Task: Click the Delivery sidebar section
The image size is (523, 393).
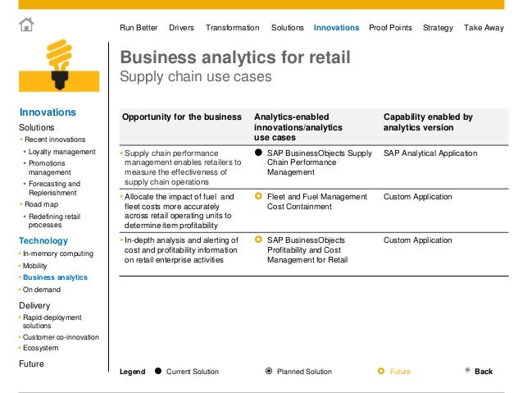Action: [34, 305]
